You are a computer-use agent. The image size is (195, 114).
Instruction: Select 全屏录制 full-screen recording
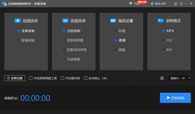point(25,31)
